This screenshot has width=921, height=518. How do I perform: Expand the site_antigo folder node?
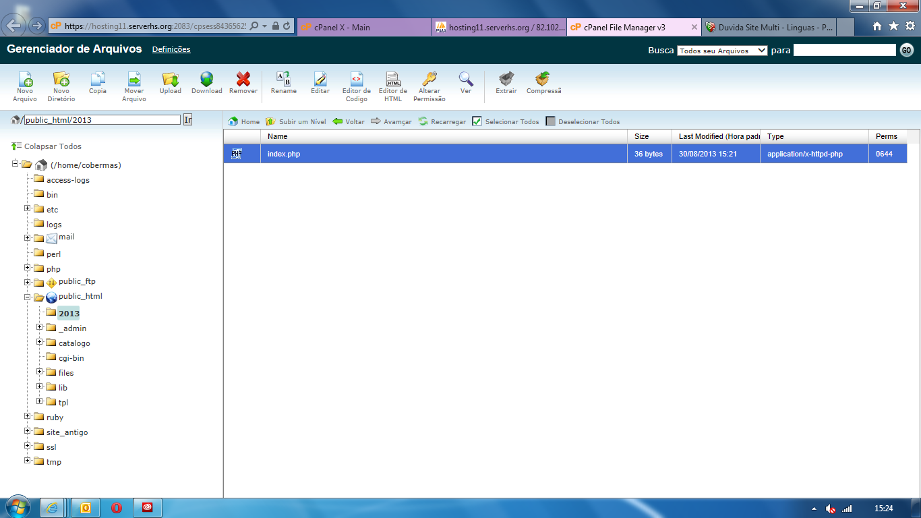(x=28, y=431)
